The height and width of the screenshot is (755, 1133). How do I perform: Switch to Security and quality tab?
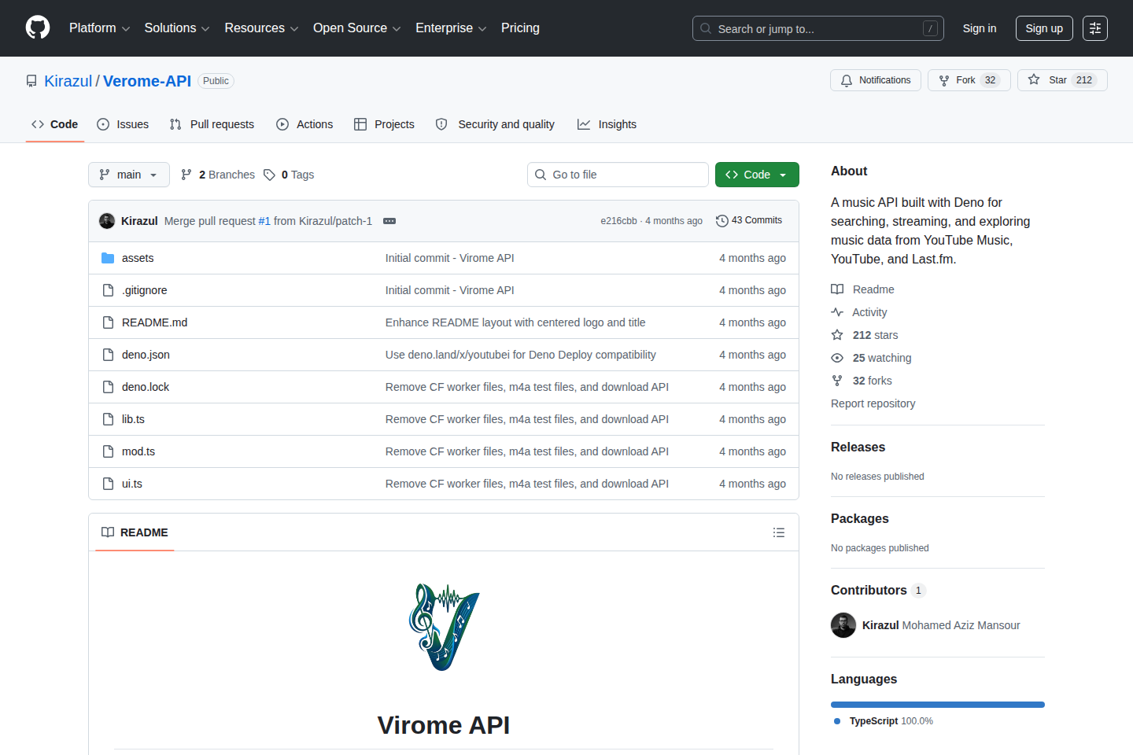pyautogui.click(x=495, y=124)
